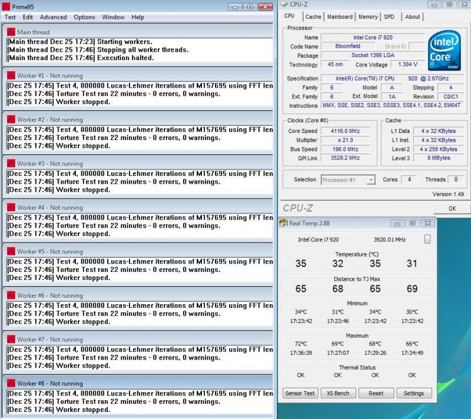Click the Level 2 cache value 4 x 256 KBytes
The width and height of the screenshot is (471, 419).
[x=439, y=149]
